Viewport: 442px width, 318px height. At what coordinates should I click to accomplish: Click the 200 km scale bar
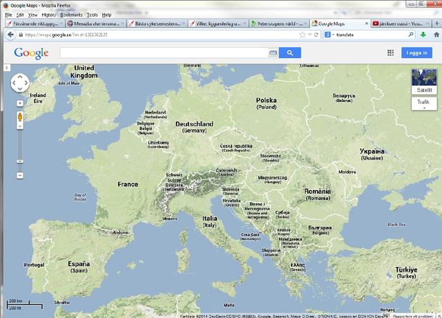pyautogui.click(x=25, y=304)
